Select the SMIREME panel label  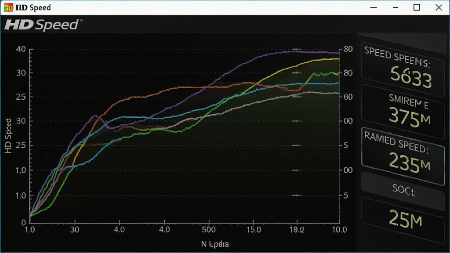coord(409,101)
